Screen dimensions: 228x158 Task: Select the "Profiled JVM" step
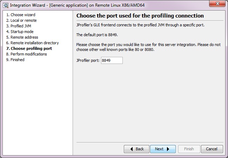(x=20, y=26)
